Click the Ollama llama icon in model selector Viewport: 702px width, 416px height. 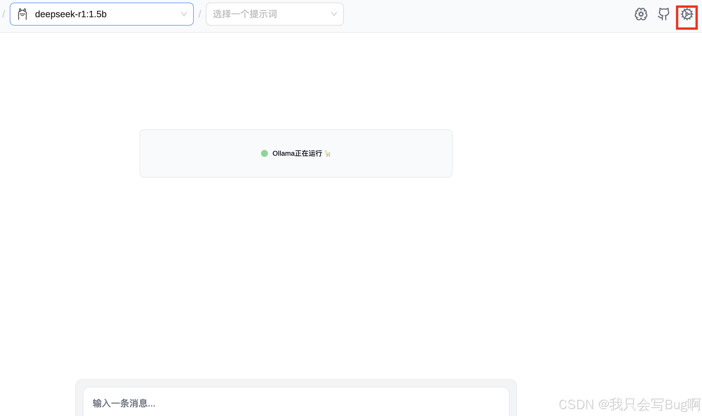22,14
